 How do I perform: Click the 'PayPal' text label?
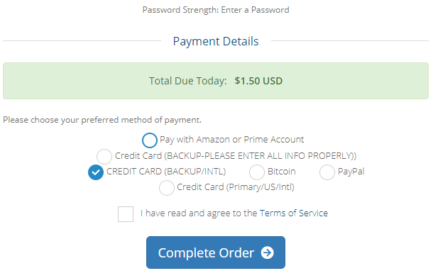[x=351, y=172]
